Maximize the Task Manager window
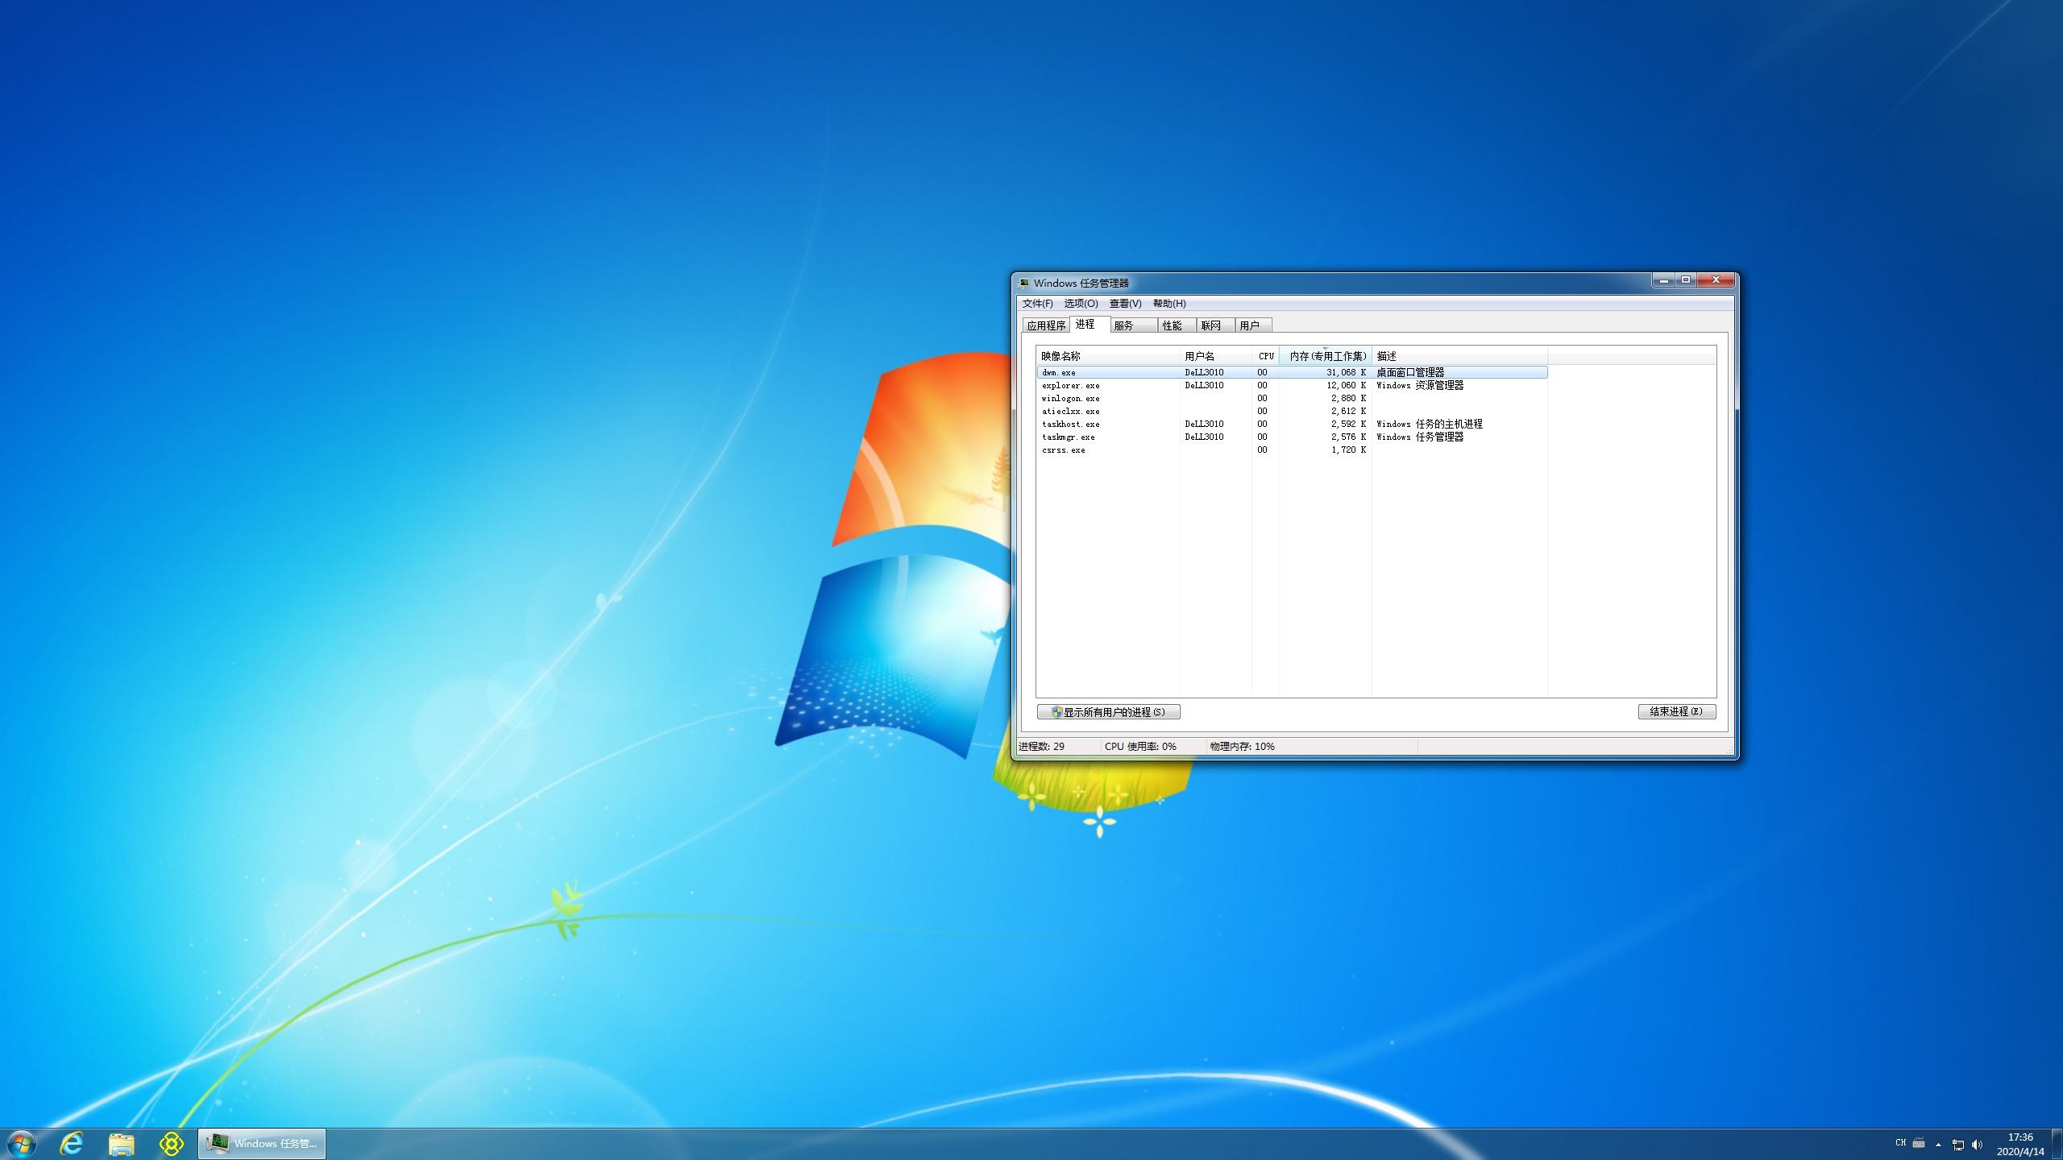The width and height of the screenshot is (2063, 1160). tap(1686, 280)
